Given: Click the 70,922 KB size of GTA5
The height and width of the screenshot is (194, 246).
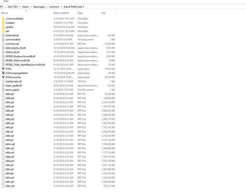Looking at the screenshot, I should tap(110, 69).
